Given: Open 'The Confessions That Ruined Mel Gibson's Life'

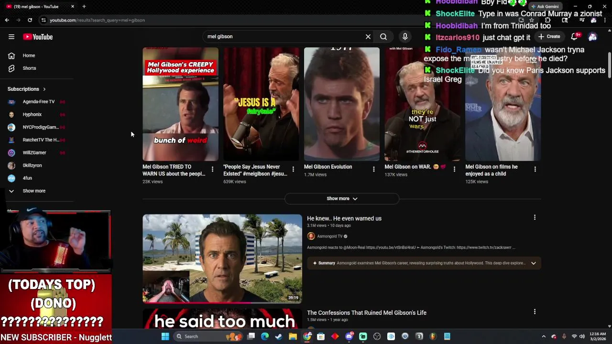Looking at the screenshot, I should [367, 313].
